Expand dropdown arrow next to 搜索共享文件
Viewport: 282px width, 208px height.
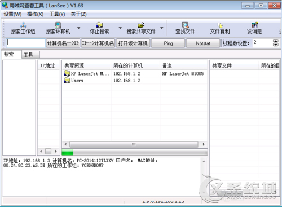(x=162, y=28)
